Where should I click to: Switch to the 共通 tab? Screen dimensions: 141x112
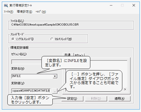coord(68,55)
